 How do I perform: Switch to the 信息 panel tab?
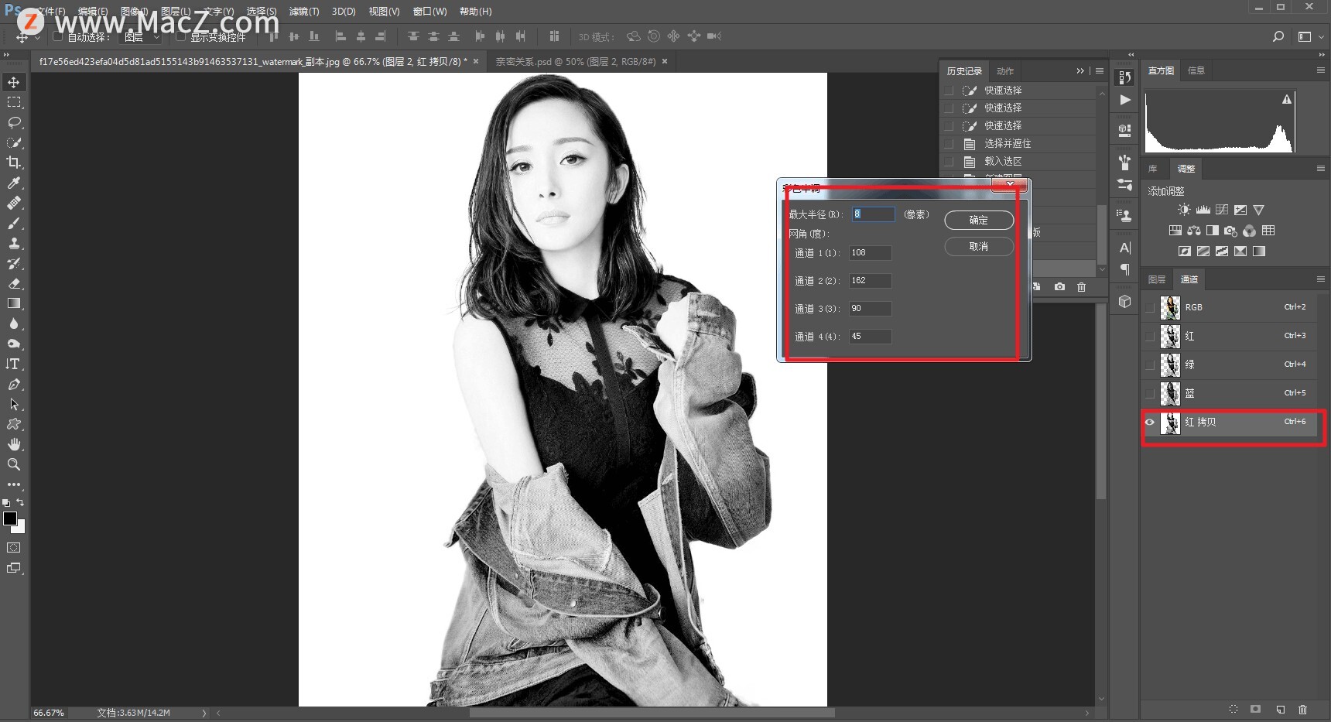pos(1196,70)
